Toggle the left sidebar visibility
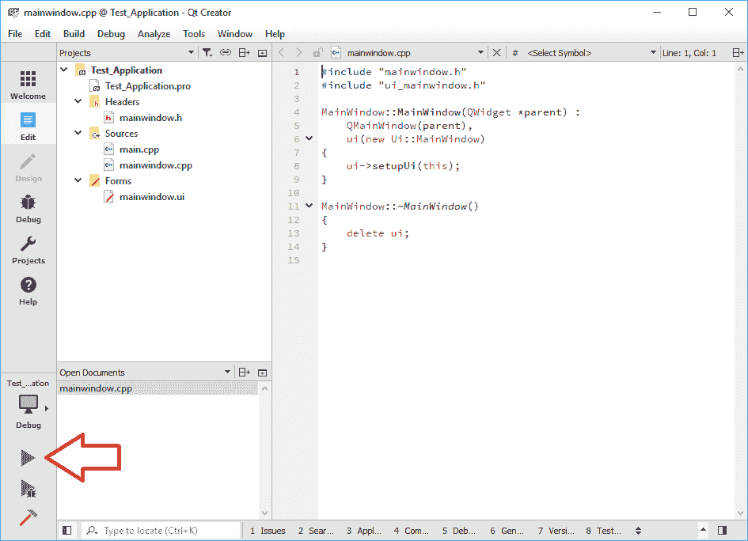 [x=67, y=531]
